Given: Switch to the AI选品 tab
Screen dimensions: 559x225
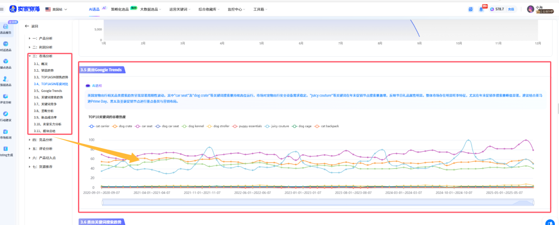Looking at the screenshot, I should coord(95,9).
